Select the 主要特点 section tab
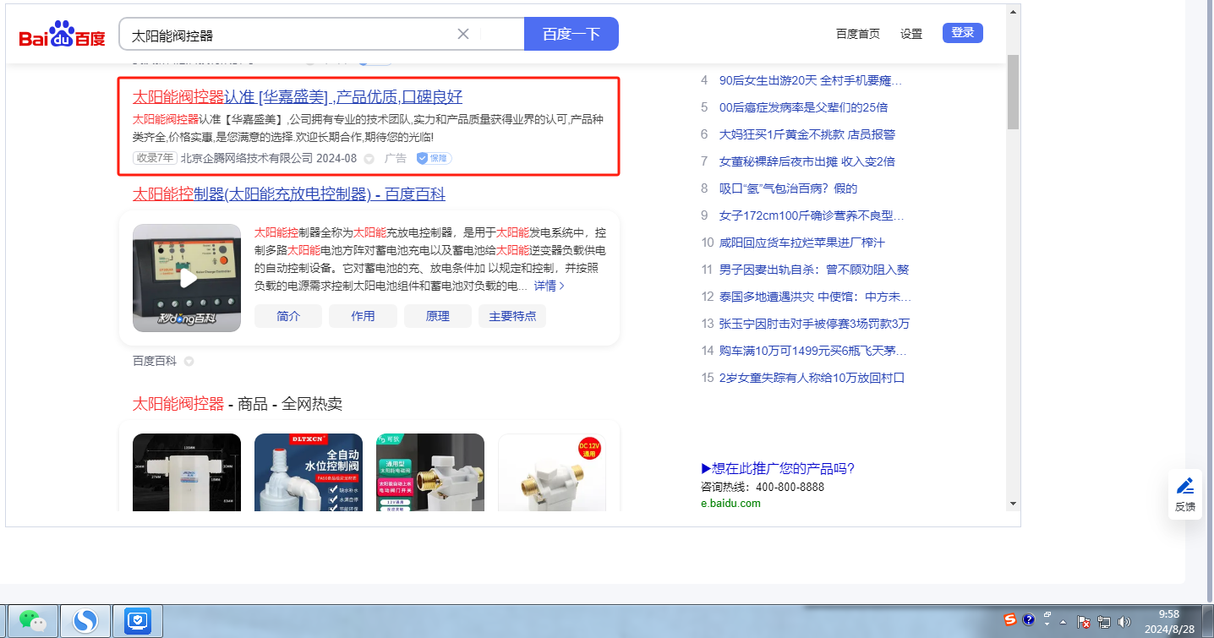The width and height of the screenshot is (1214, 638). pyautogui.click(x=512, y=316)
